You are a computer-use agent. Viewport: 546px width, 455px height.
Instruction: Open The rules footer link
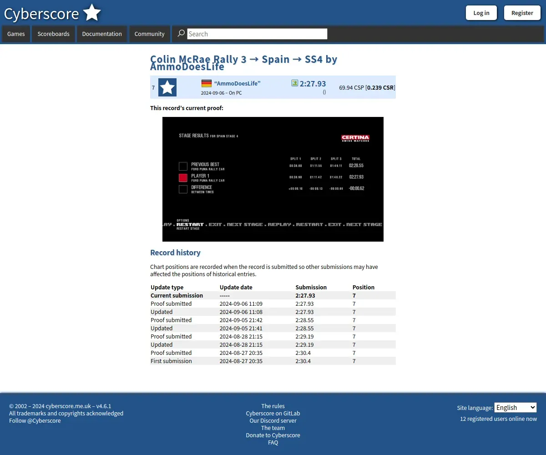273,406
